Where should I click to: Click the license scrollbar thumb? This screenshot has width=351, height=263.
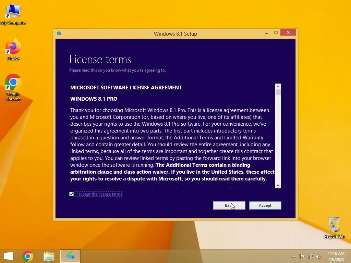pyautogui.click(x=278, y=92)
